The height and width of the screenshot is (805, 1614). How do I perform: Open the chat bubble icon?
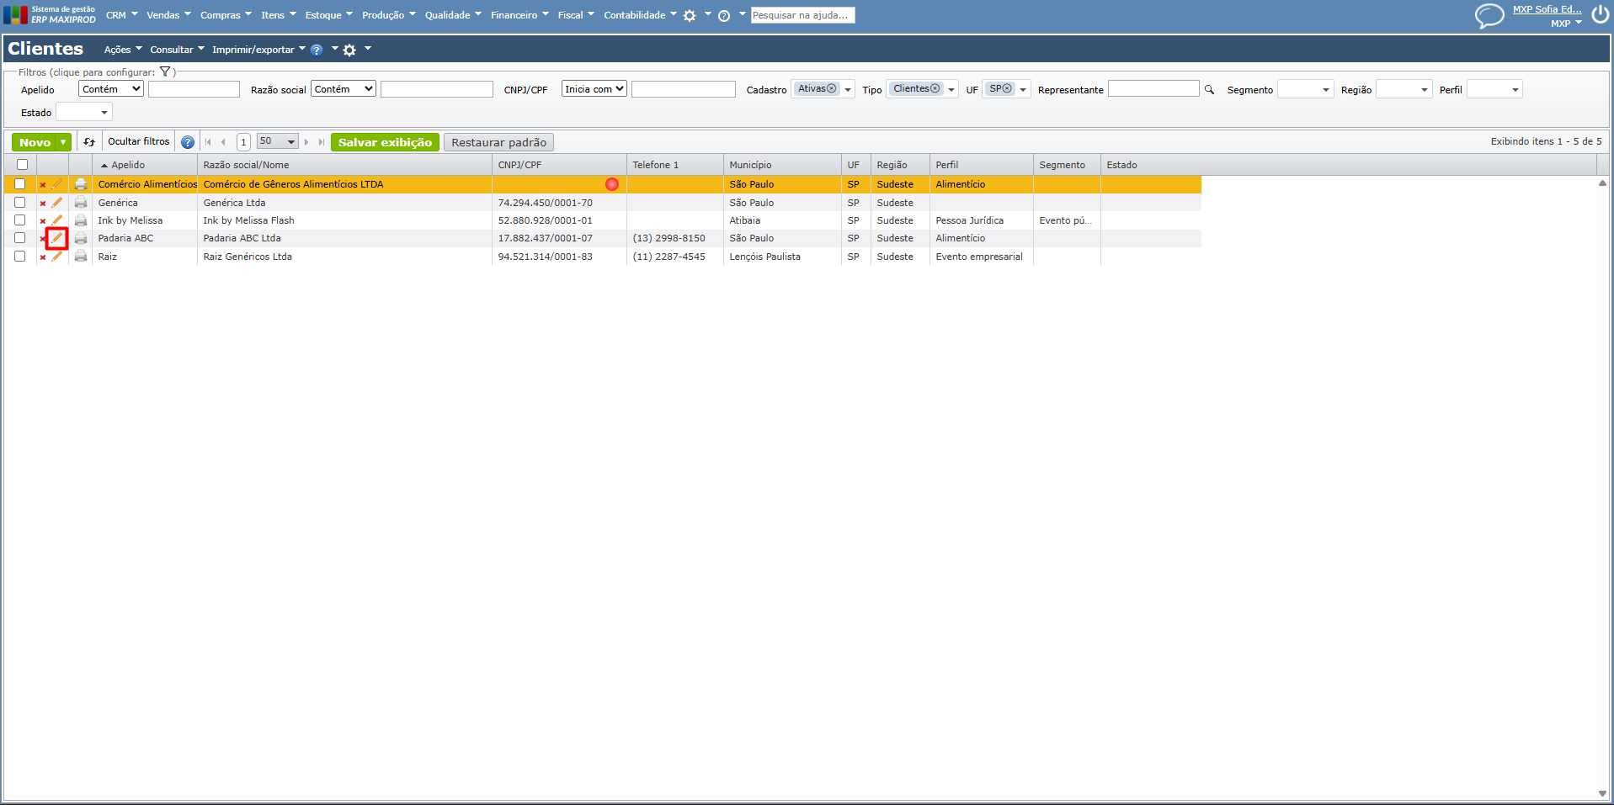1489,15
